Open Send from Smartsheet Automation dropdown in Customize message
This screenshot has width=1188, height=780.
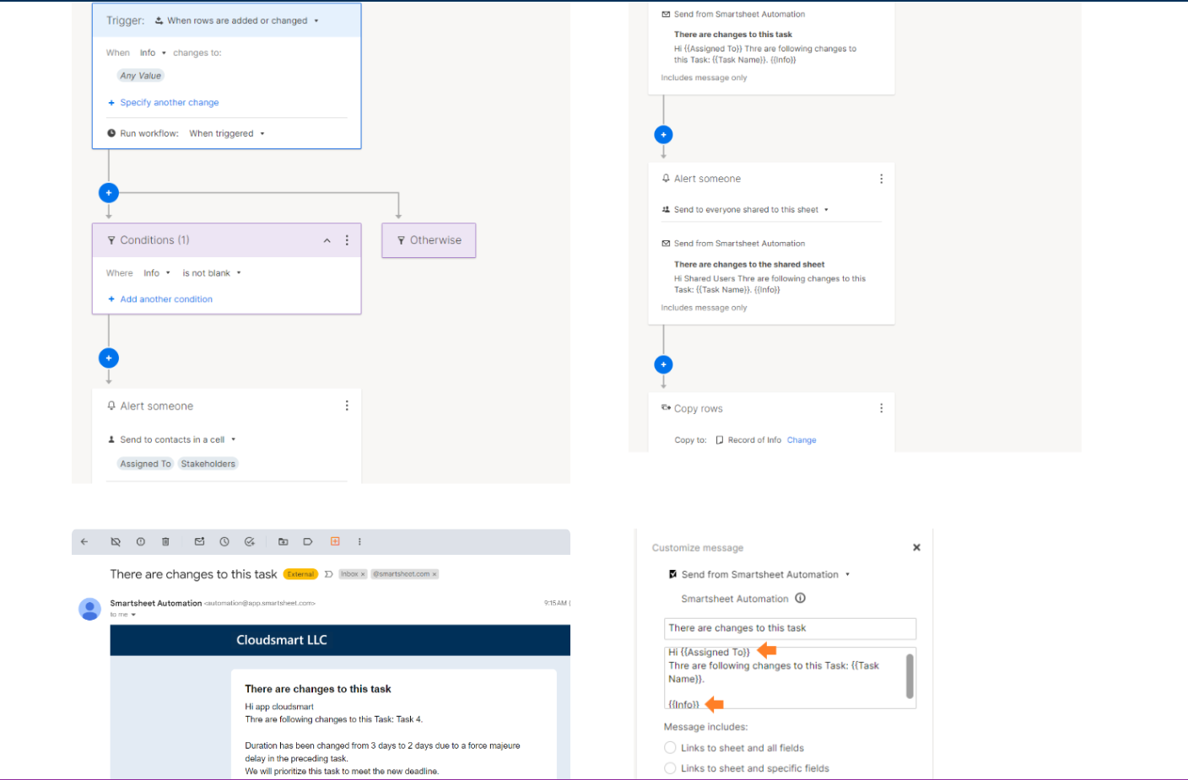759,574
